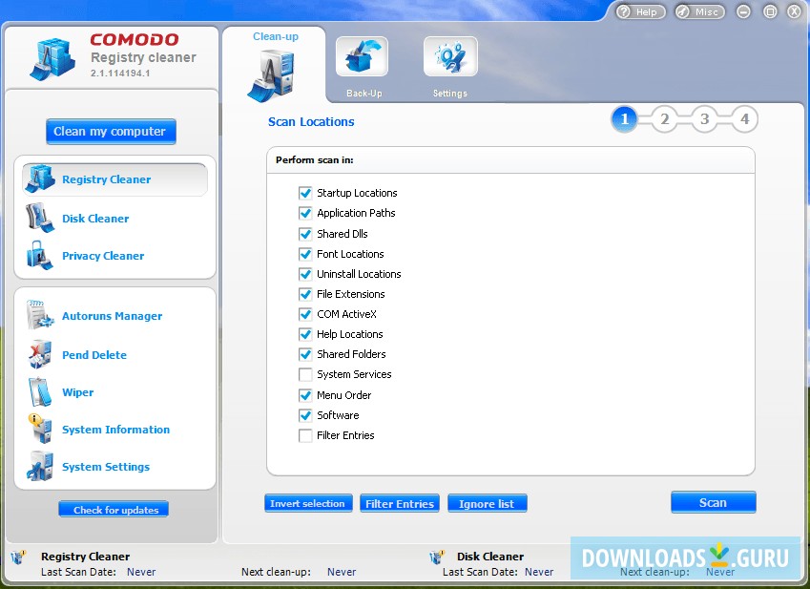Go to wizard step 1 circle
This screenshot has width=810, height=589.
click(x=624, y=119)
